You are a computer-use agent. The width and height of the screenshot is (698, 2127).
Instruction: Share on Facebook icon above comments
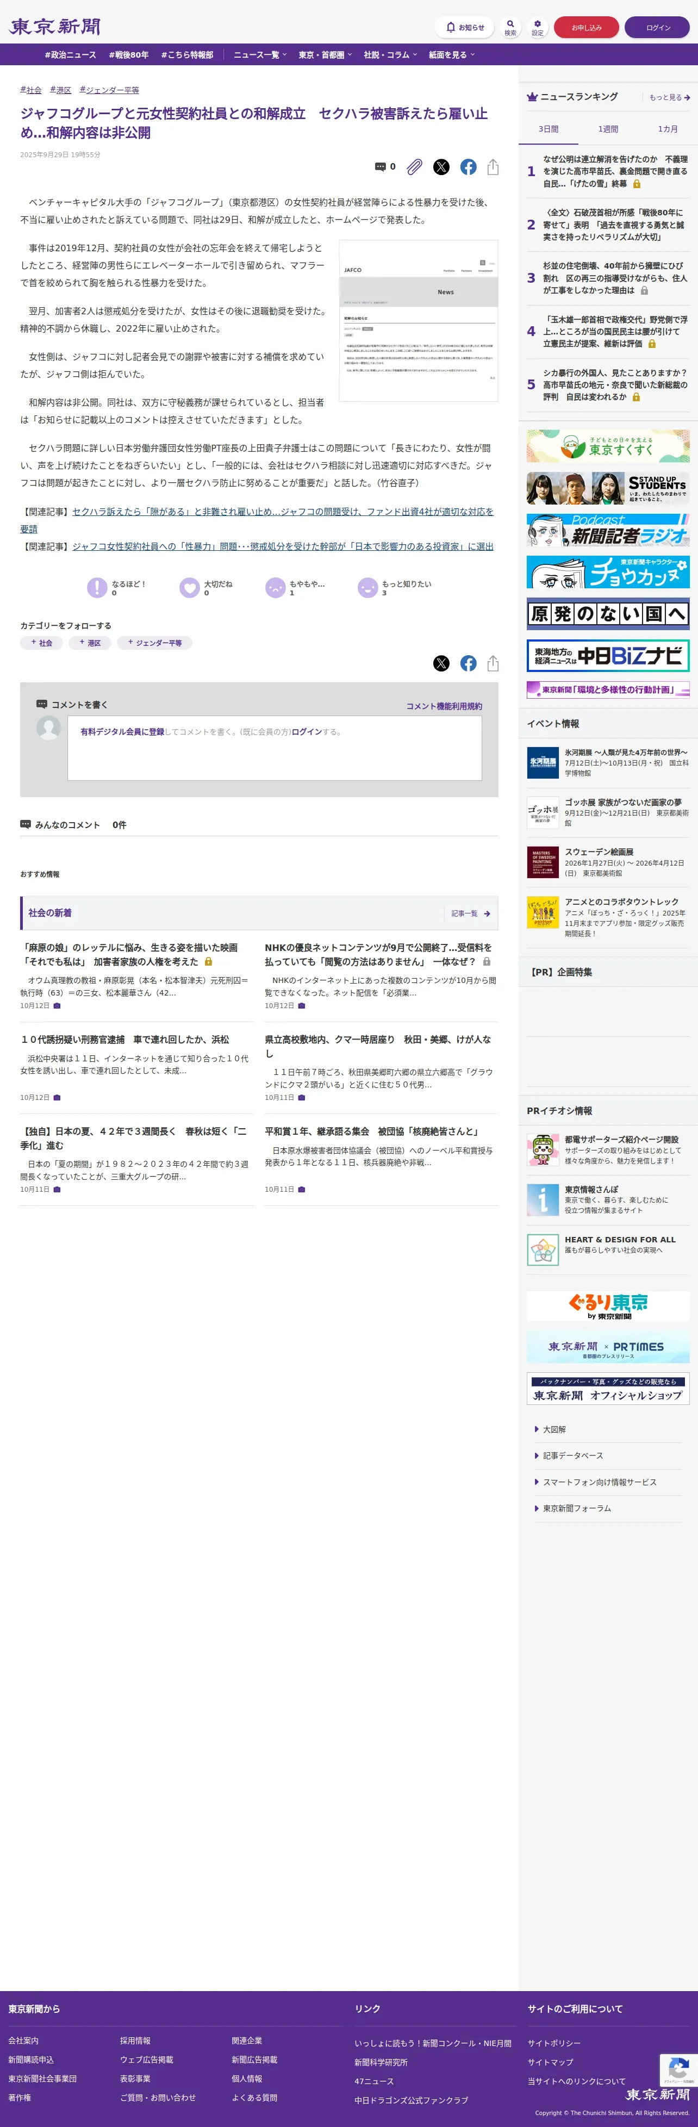coord(469,663)
